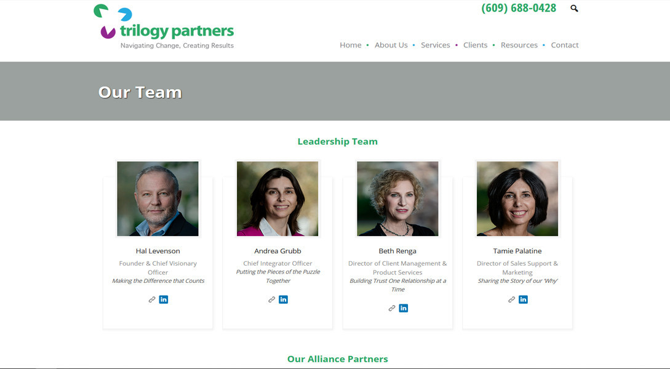Click Beth Renga's chain link icon
Image resolution: width=670 pixels, height=369 pixels.
click(392, 308)
